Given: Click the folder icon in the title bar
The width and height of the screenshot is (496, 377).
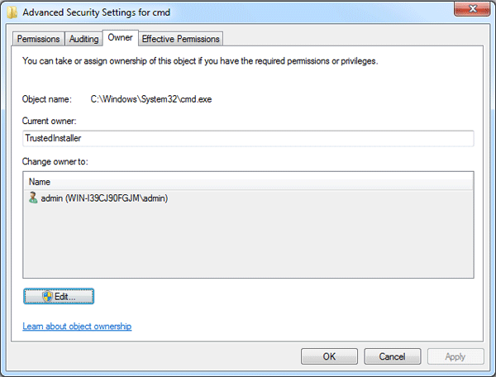Looking at the screenshot, I should click(x=11, y=12).
